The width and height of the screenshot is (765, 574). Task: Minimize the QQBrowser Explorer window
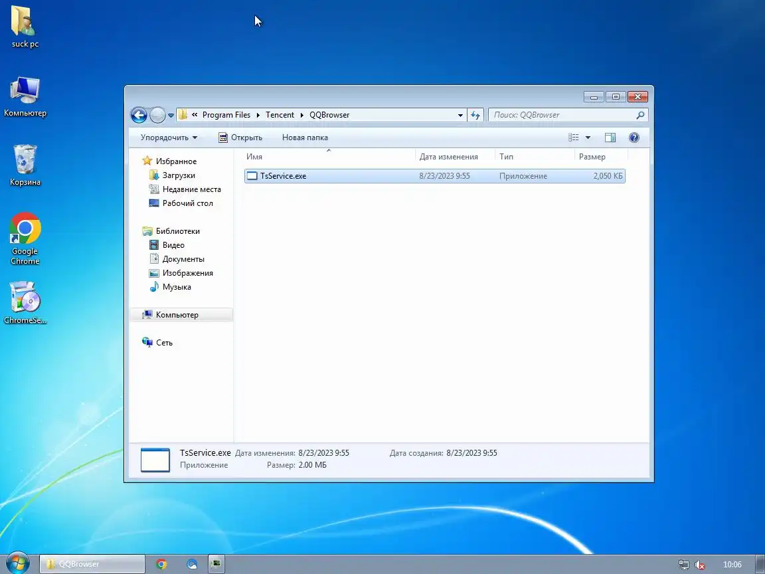594,96
